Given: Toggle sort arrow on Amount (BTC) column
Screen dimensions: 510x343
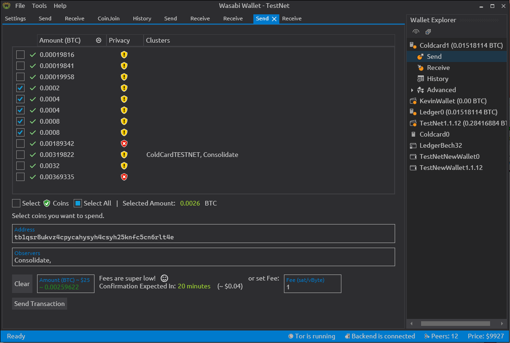Looking at the screenshot, I should 99,40.
